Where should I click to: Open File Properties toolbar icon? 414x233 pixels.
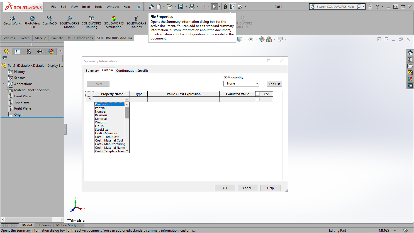coord(233,7)
